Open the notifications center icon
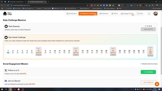Image resolution: width=162 pixels, height=91 pixels. [x=159, y=89]
